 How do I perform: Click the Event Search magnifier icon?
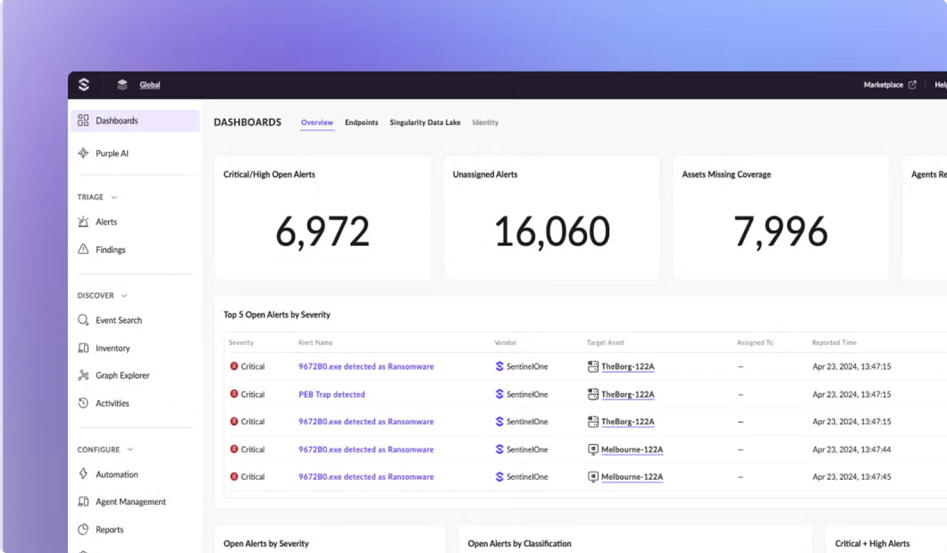pyautogui.click(x=83, y=320)
